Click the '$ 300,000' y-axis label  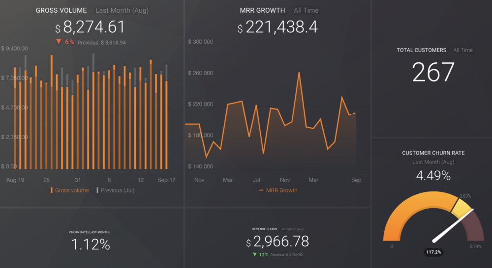coord(201,42)
